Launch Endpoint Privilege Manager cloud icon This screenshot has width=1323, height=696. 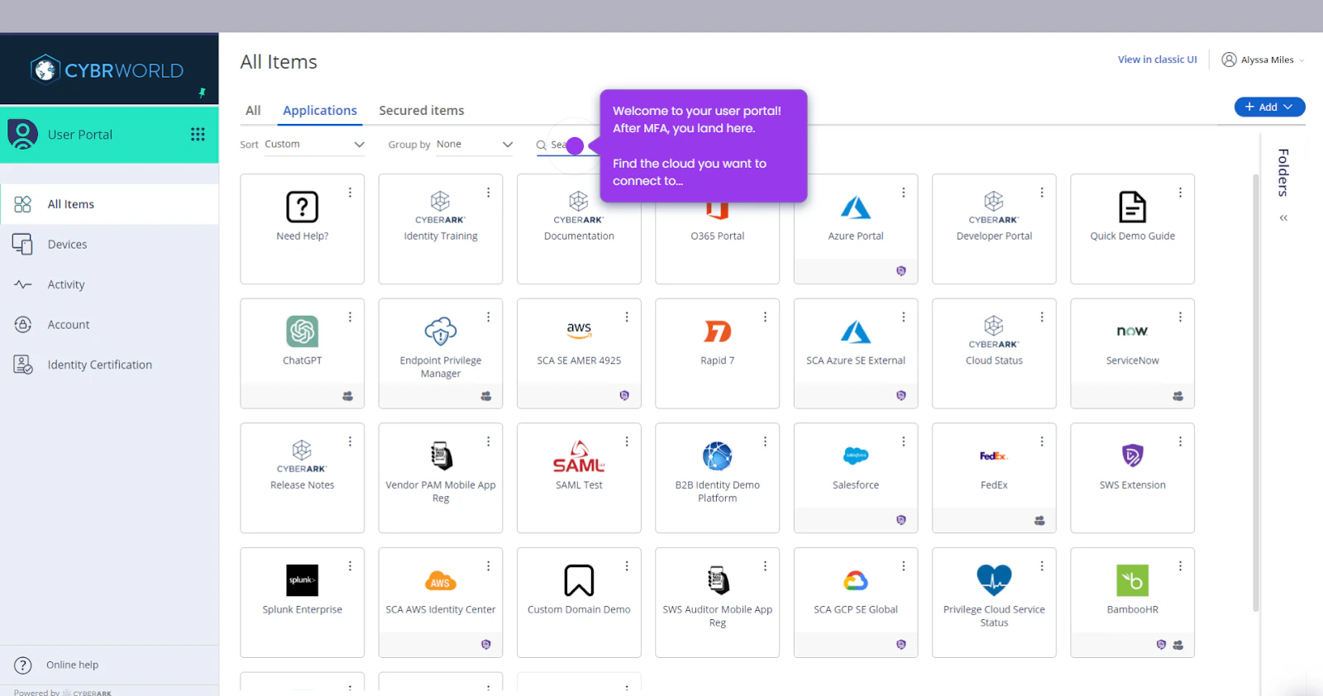point(441,331)
